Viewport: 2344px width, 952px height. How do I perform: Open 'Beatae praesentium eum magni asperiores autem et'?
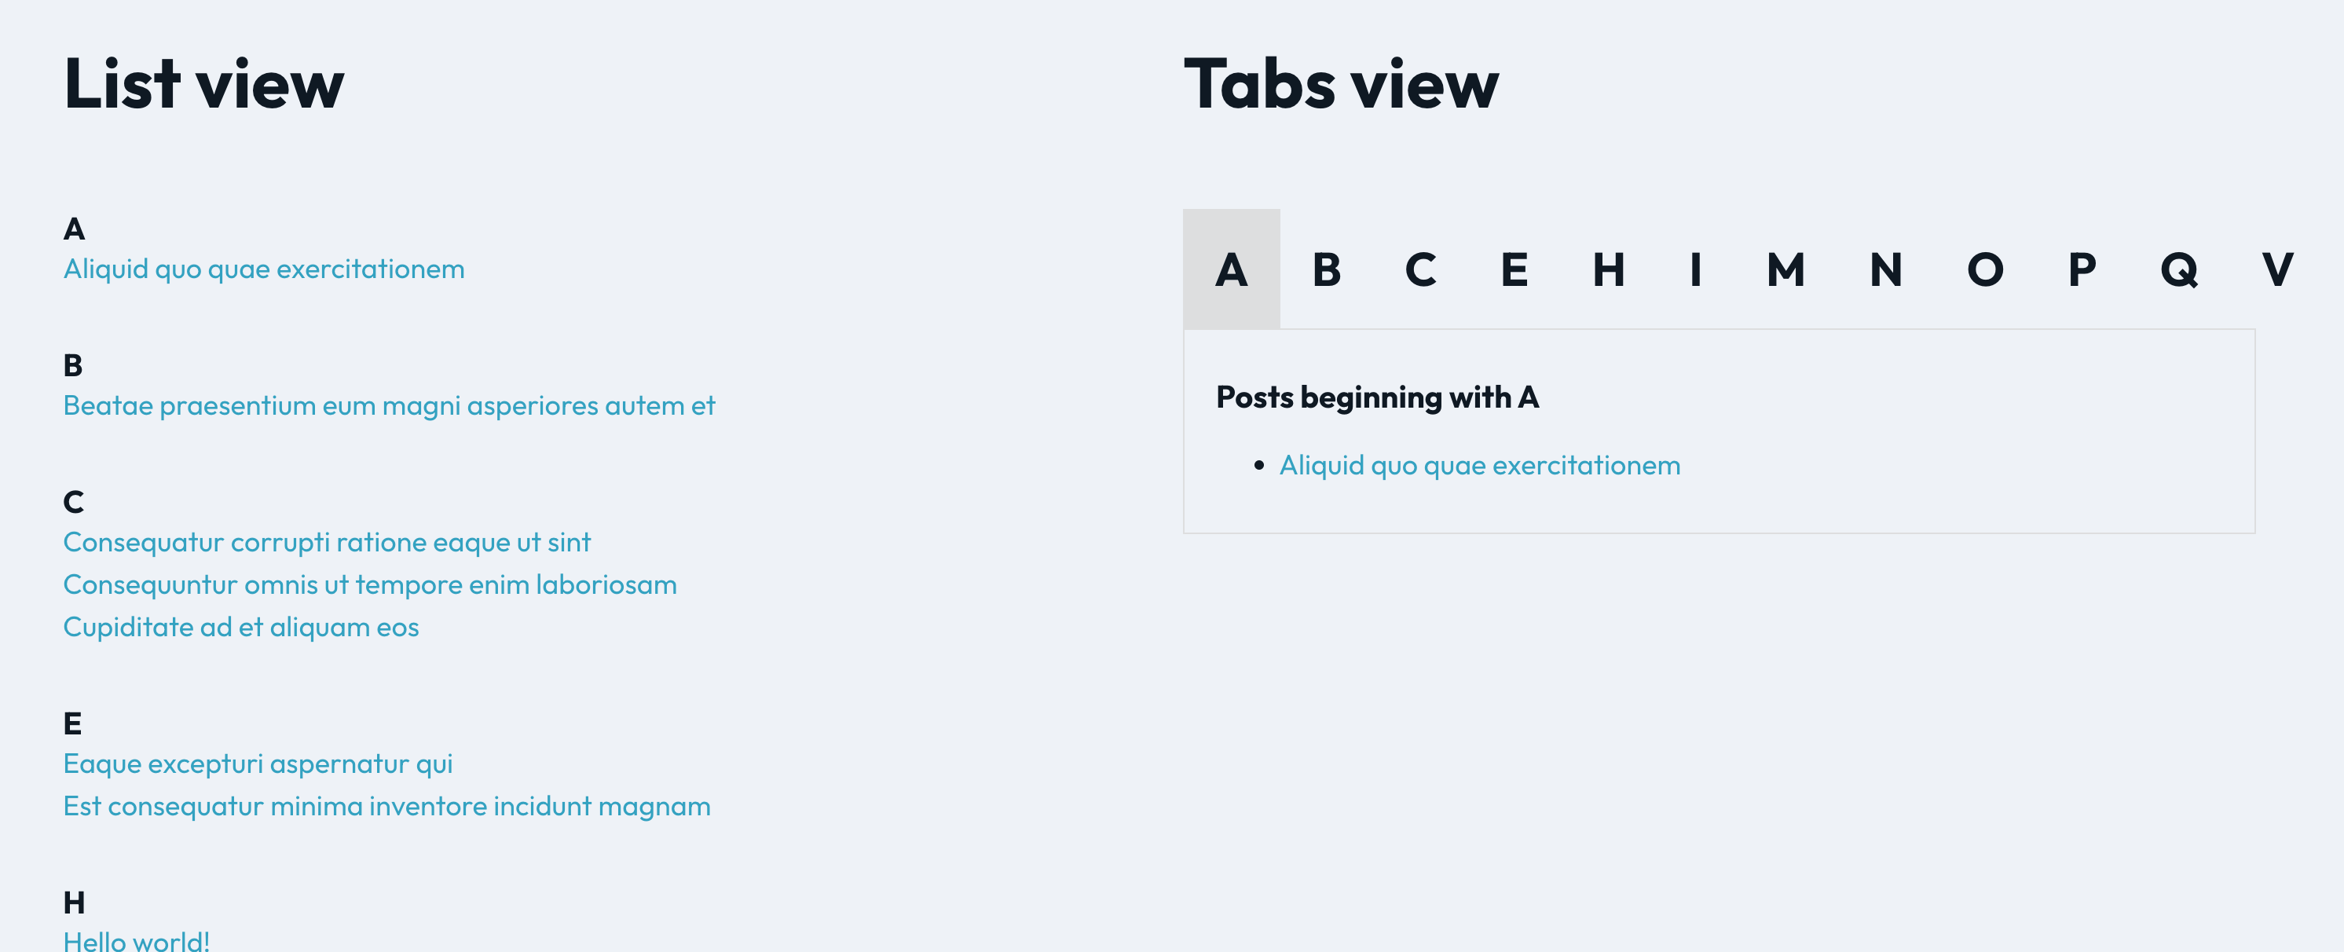tap(390, 405)
